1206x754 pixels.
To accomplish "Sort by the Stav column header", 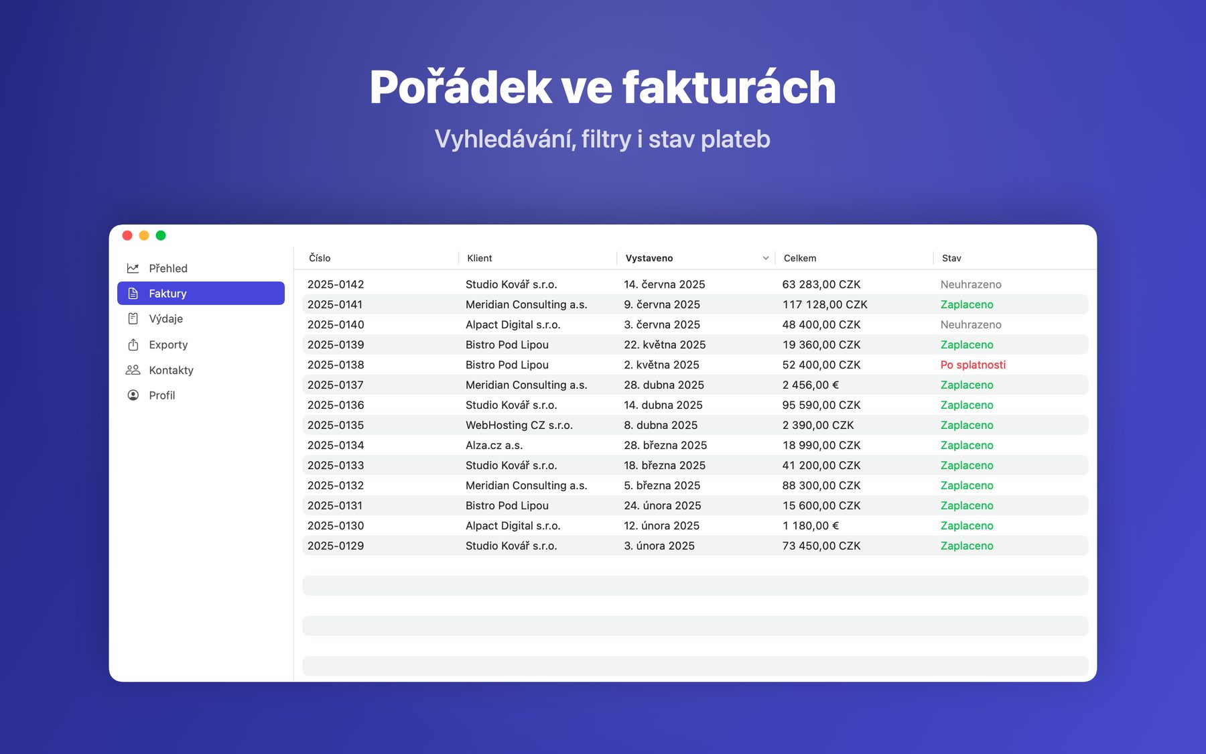I will click(951, 258).
